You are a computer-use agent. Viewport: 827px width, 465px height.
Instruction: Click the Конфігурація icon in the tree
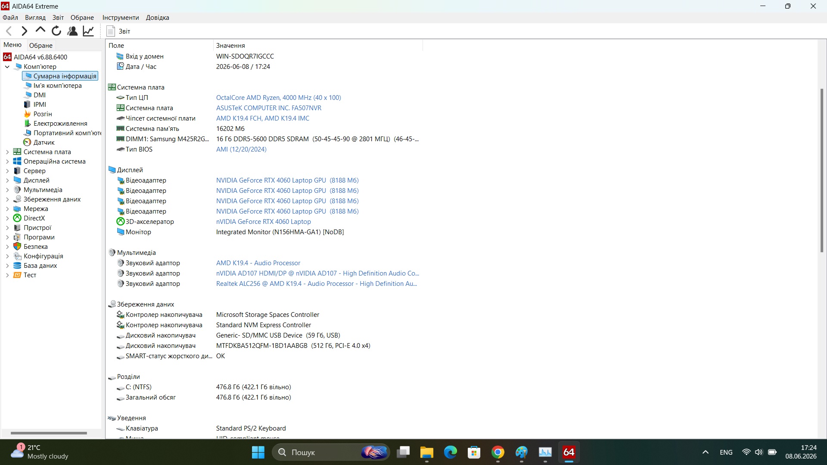click(17, 256)
